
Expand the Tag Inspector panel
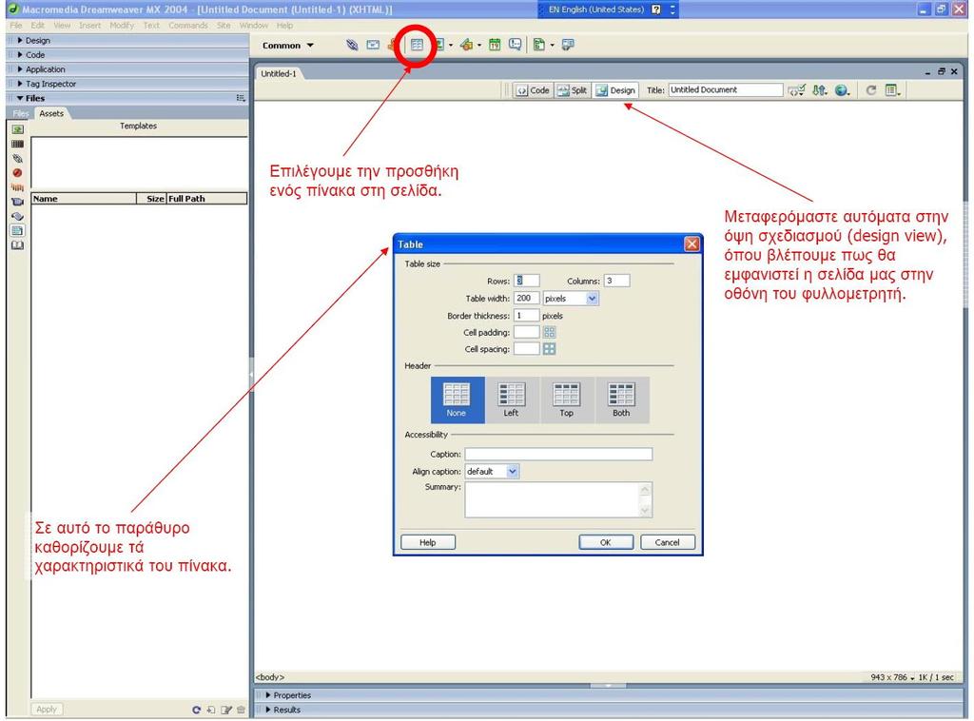coord(47,84)
